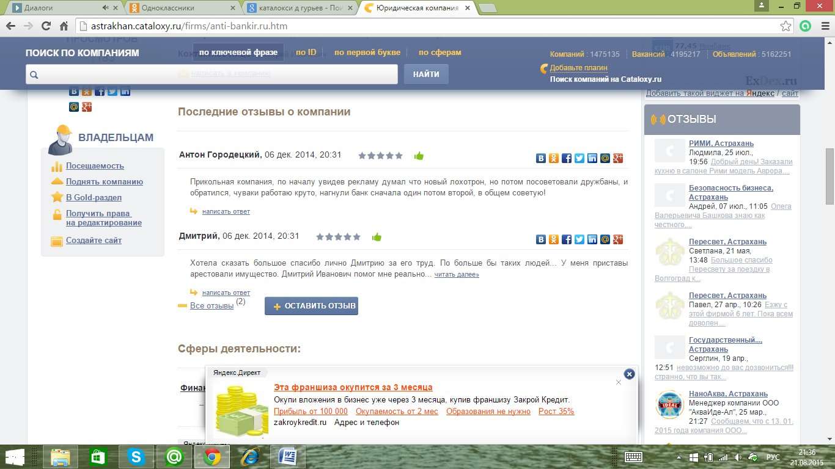
Task: Close the Яндекс.Директ ad with round X
Action: (x=629, y=374)
